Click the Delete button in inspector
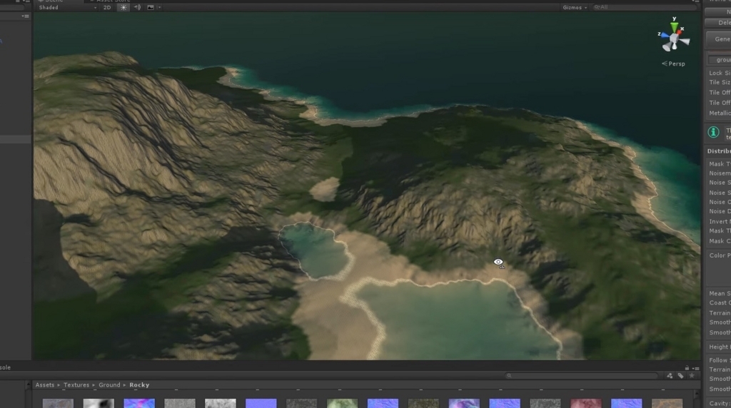Screen dimensions: 731x408 click(718, 22)
